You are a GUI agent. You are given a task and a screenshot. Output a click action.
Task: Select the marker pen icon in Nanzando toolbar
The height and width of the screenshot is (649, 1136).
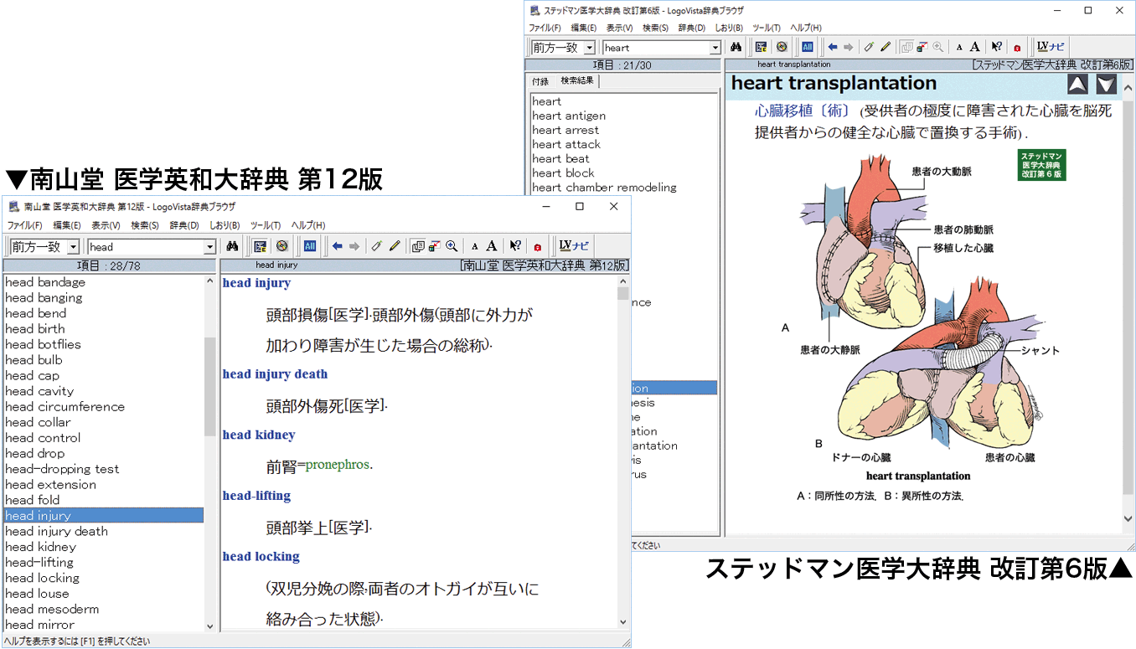tap(377, 246)
